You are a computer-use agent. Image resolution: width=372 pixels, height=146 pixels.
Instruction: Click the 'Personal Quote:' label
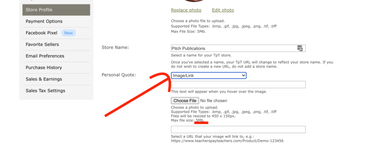(119, 75)
